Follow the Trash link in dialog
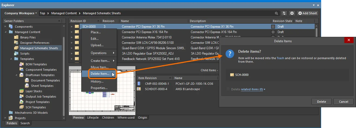The image size is (356, 128). [x=280, y=58]
